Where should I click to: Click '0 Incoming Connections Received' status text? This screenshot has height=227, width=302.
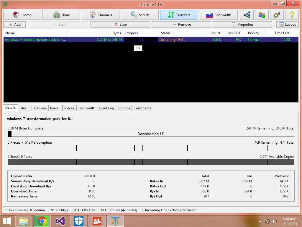click(169, 210)
